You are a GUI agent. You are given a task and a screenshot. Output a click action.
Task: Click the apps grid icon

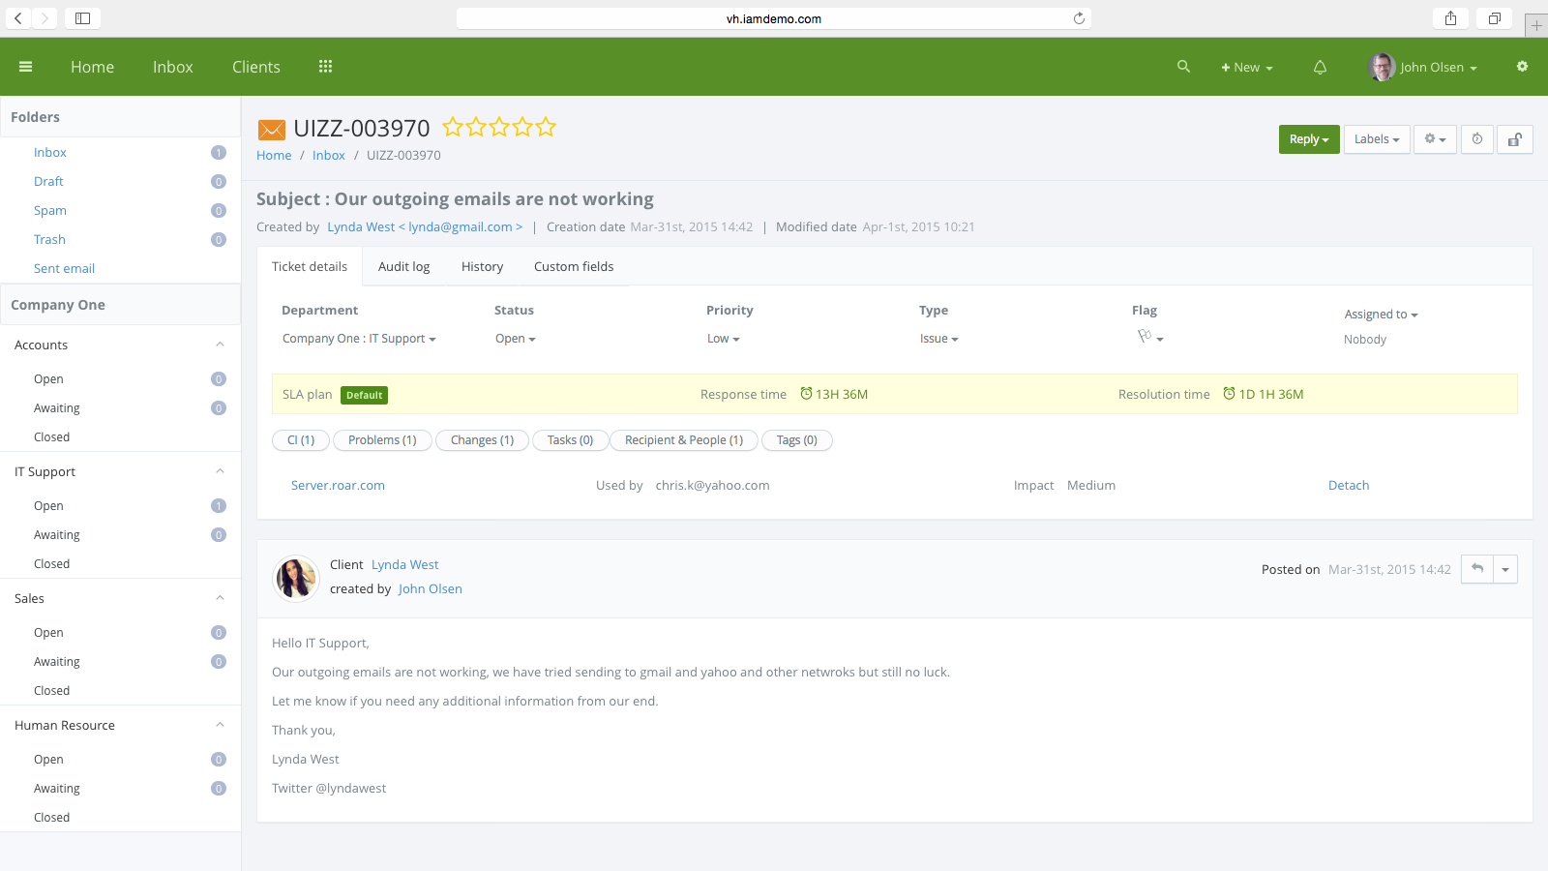(325, 67)
